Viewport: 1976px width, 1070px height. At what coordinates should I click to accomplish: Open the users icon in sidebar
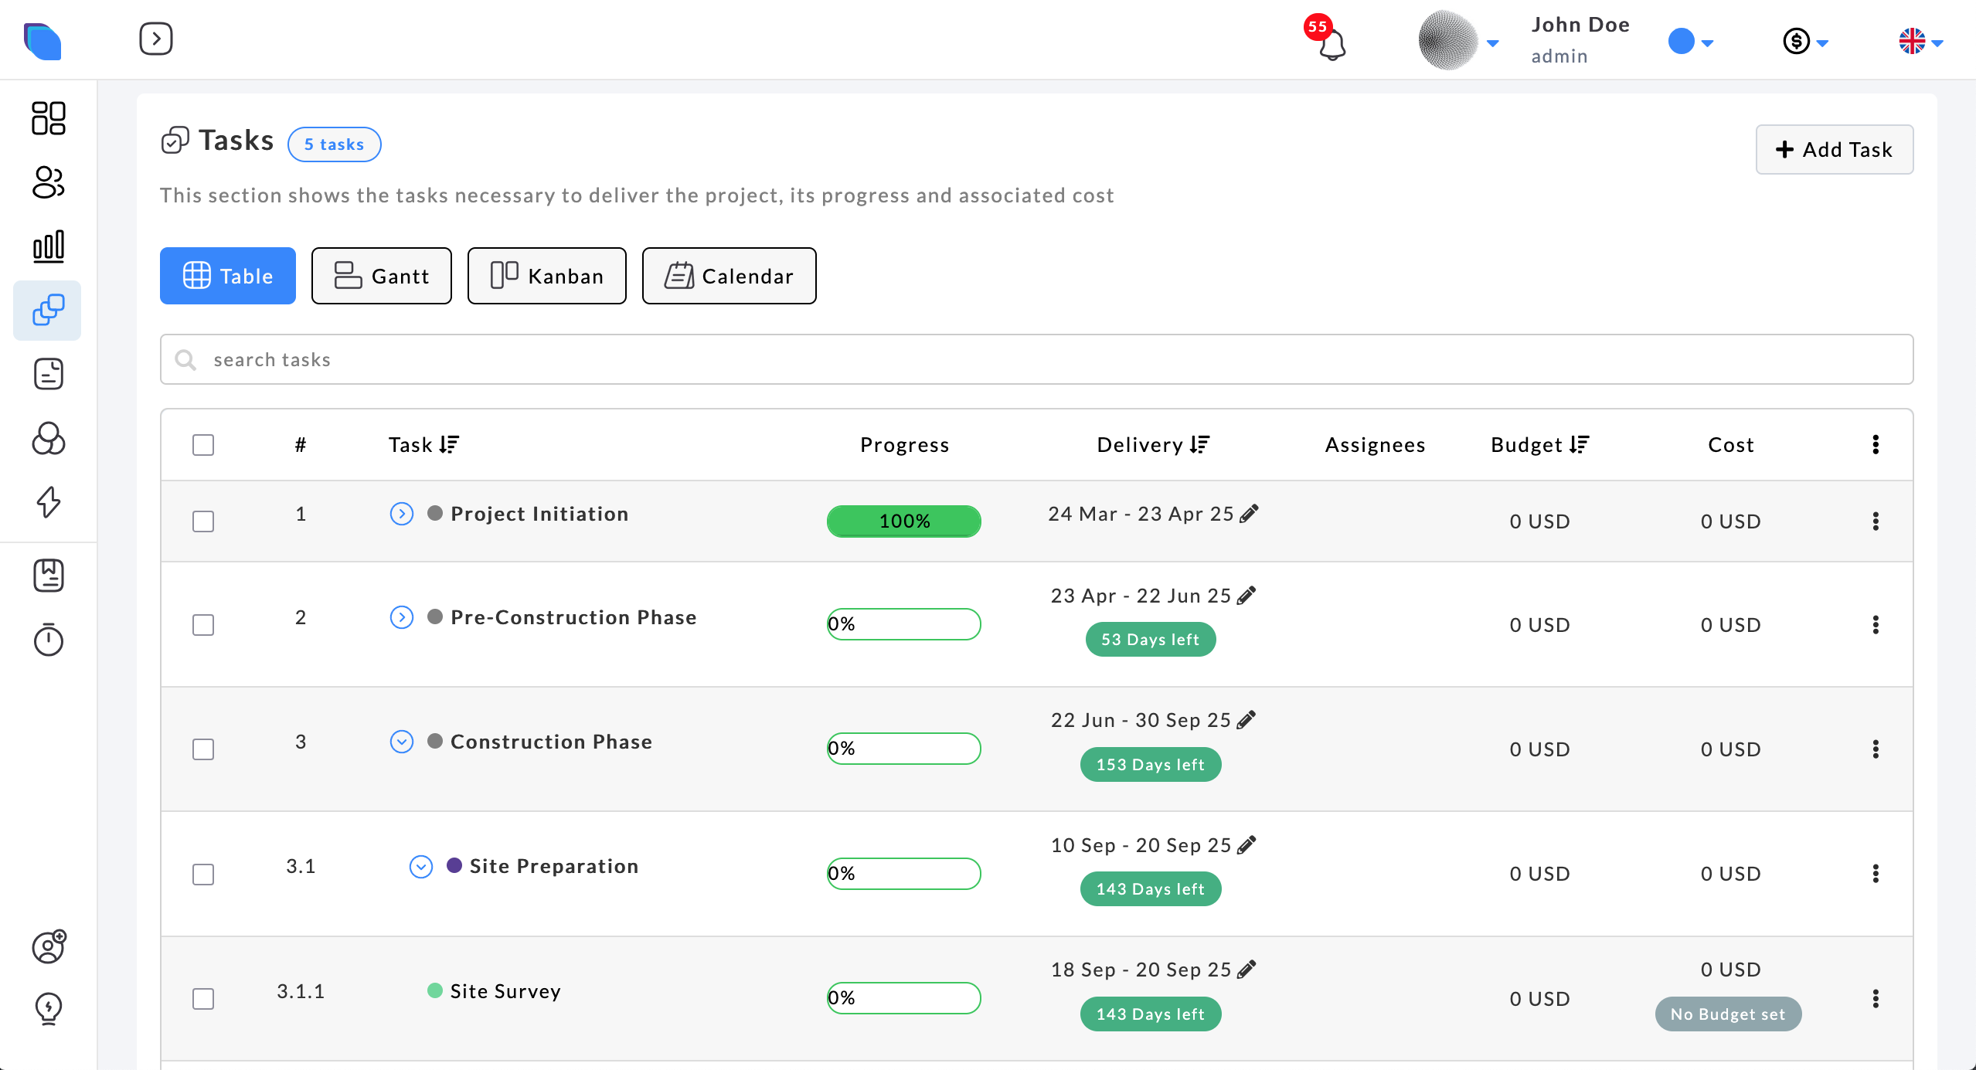click(x=48, y=182)
